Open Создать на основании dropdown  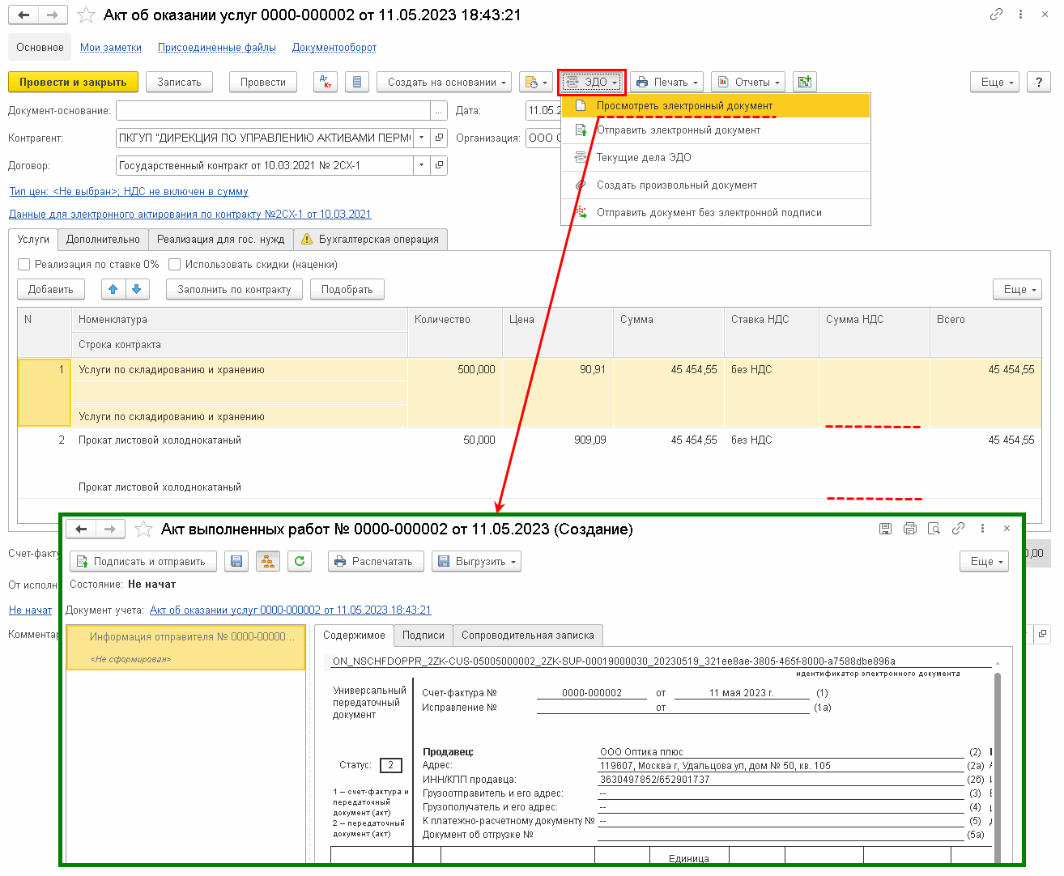tap(444, 82)
